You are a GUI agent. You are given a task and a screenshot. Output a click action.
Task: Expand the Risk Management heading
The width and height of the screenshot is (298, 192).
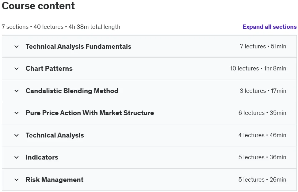tap(55, 180)
